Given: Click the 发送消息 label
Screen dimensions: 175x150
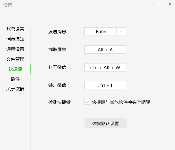Looking at the screenshot, I should click(57, 32).
